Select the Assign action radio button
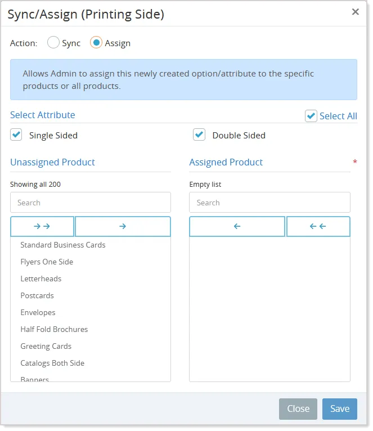Image resolution: width=373 pixels, height=431 pixels. tap(96, 43)
